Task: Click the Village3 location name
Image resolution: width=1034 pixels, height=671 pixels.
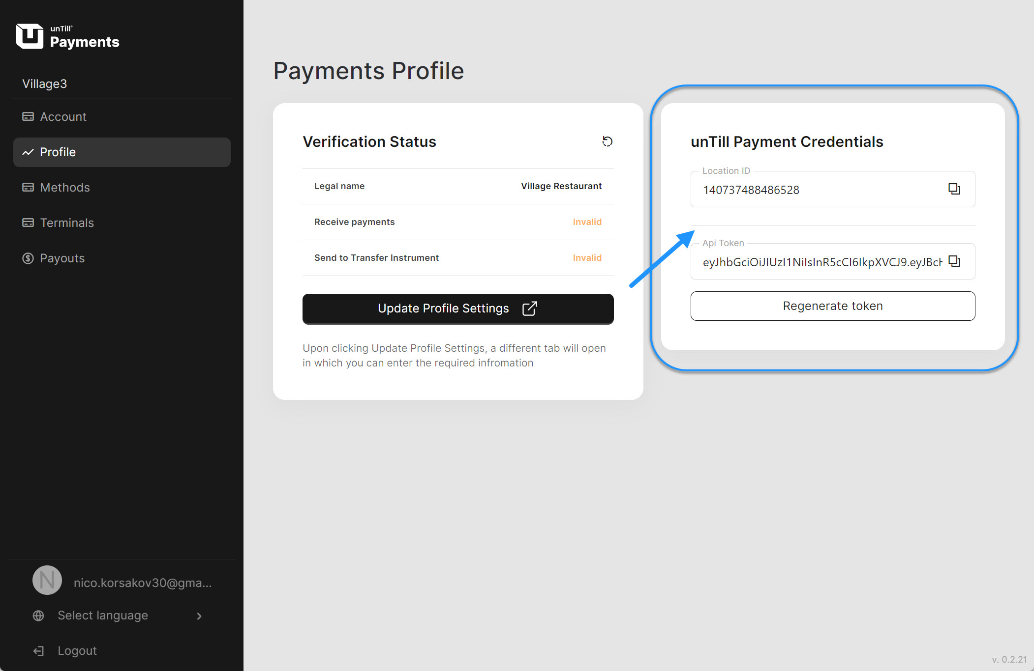Action: [45, 84]
